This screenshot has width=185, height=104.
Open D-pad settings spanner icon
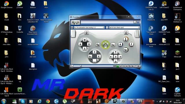pos(98,60)
